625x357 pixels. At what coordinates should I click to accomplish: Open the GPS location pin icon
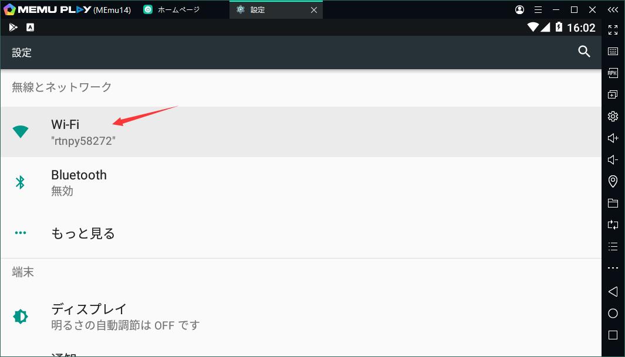tap(613, 182)
